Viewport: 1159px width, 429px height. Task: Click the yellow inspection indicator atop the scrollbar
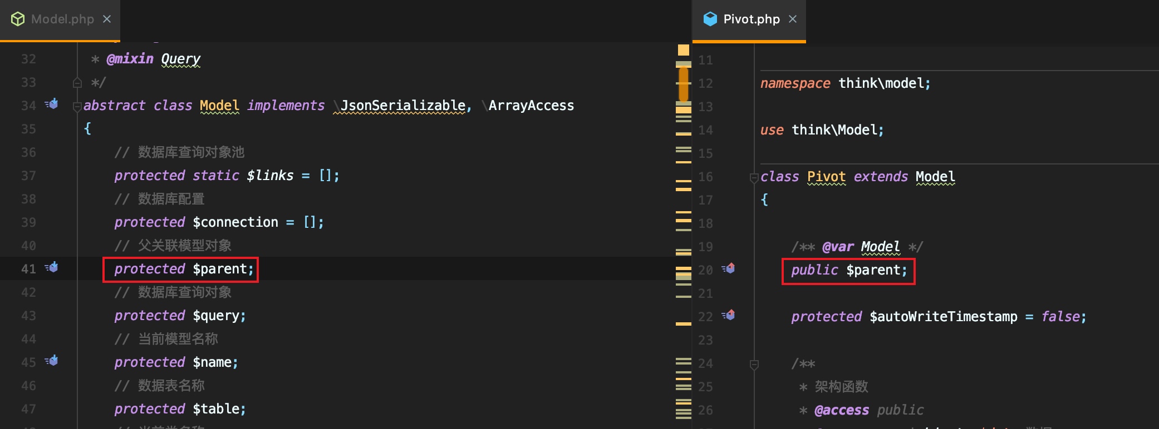[x=684, y=50]
